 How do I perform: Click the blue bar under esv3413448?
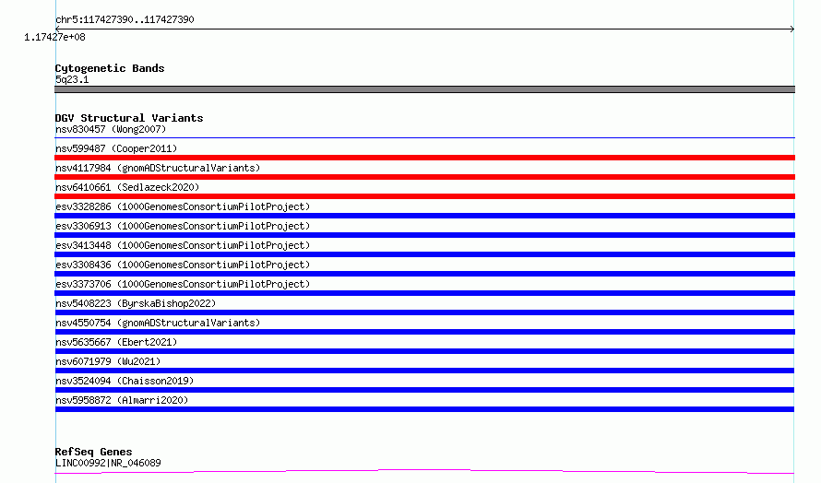click(x=424, y=254)
